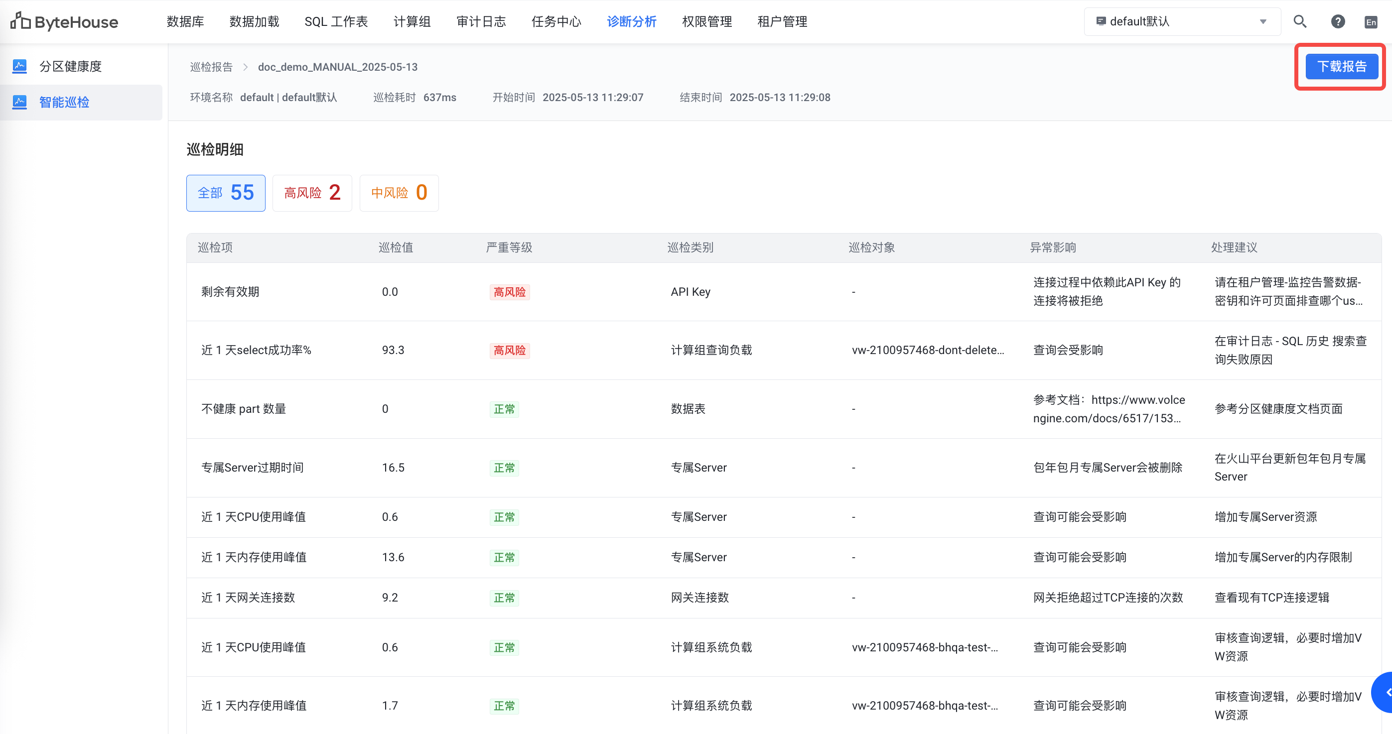Viewport: 1392px width, 734px height.
Task: Click the value 93.3
Action: (393, 350)
